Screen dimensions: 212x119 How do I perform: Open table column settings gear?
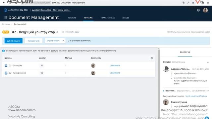point(152,58)
